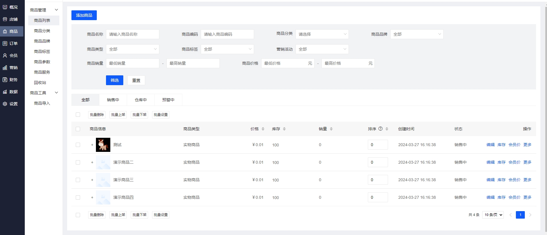Viewport: 547px width, 235px height.
Task: Click the bottom 批量设置 button
Action: pos(161,215)
